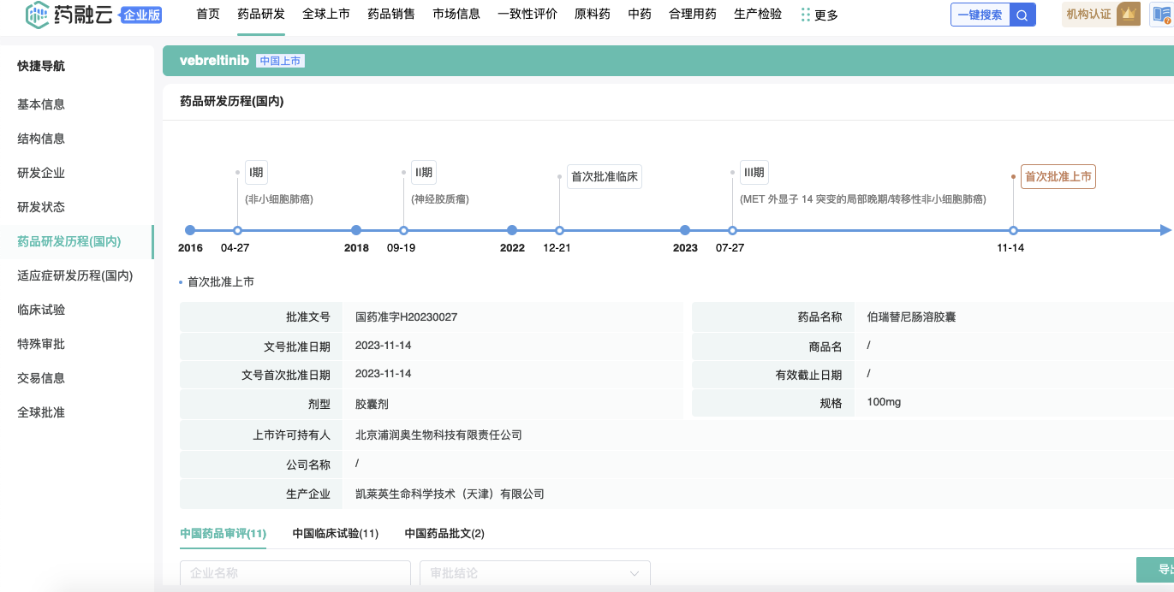The image size is (1174, 592).
Task: Select the 首次批准上市 timeline milestone
Action: click(1058, 176)
